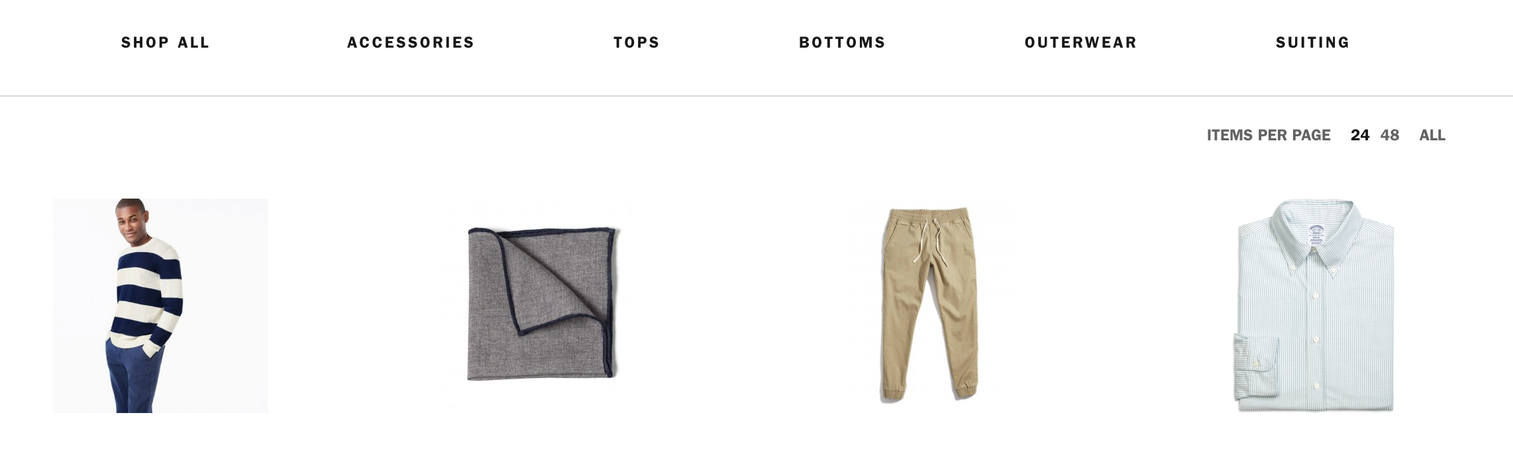
Task: Display ALL items on one page
Action: 1432,135
